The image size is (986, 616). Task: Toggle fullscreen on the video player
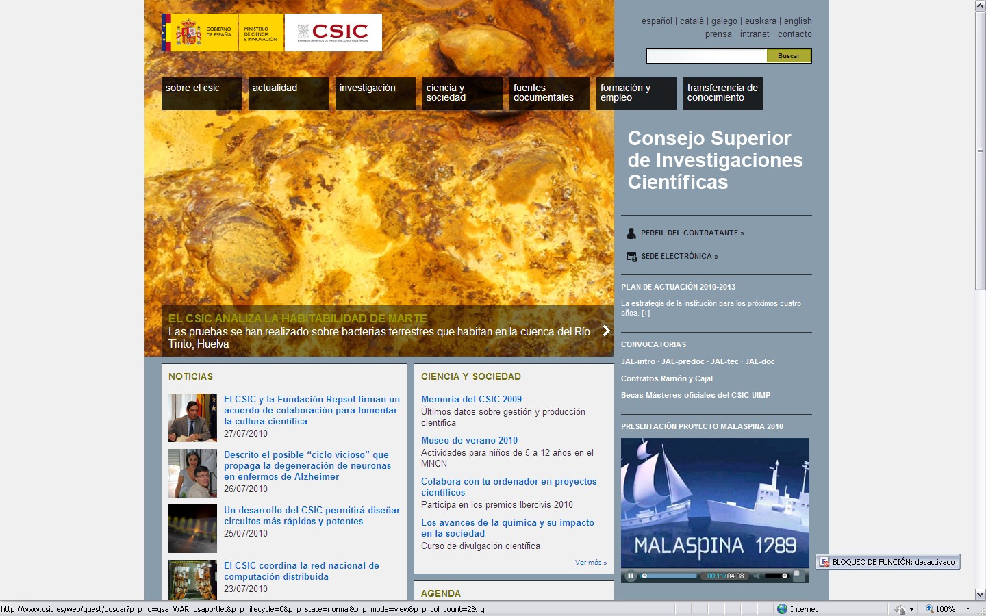coord(798,576)
